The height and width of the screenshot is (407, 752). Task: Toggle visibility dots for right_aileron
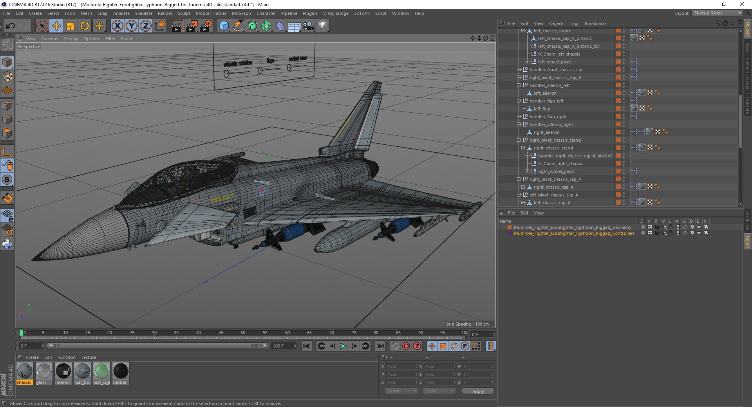click(x=624, y=132)
